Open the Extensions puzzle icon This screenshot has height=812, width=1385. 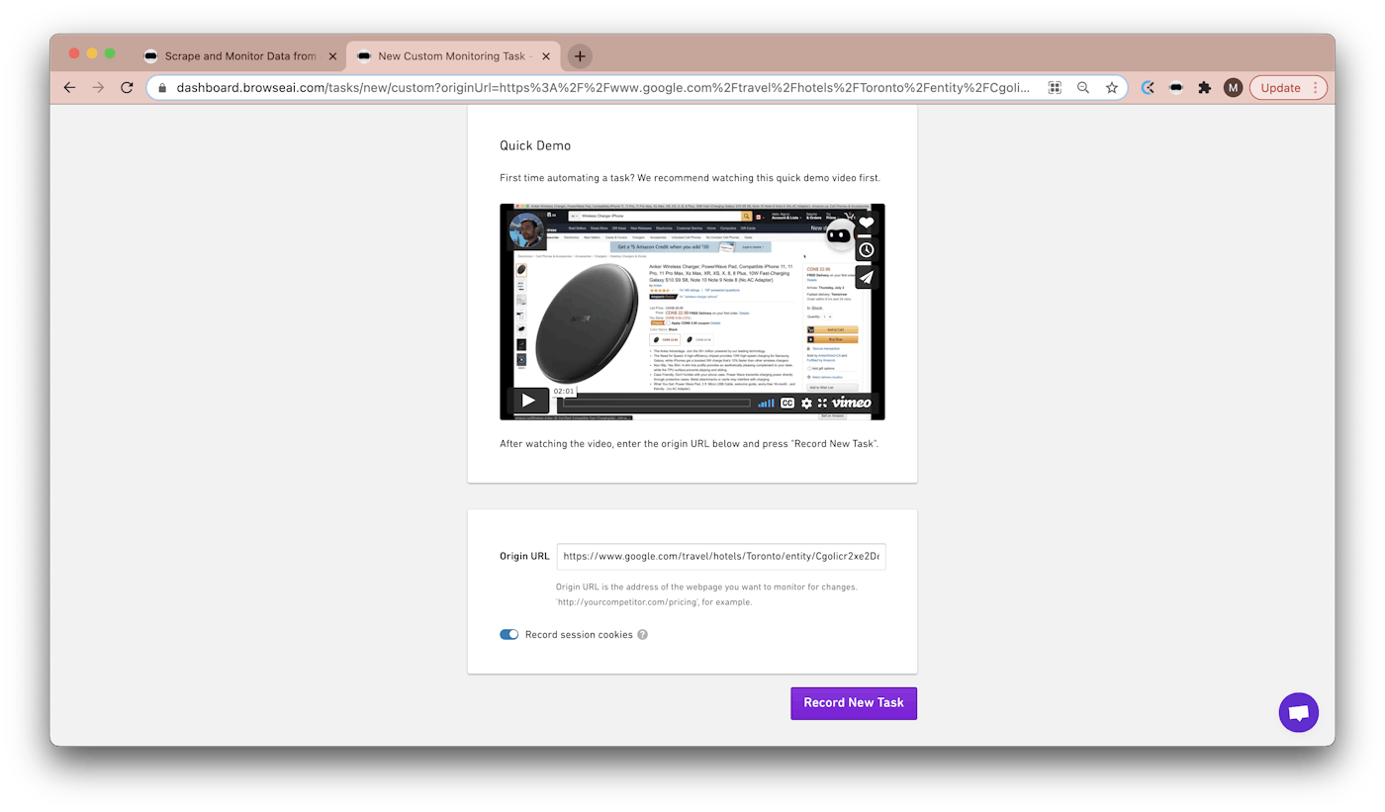tap(1204, 88)
